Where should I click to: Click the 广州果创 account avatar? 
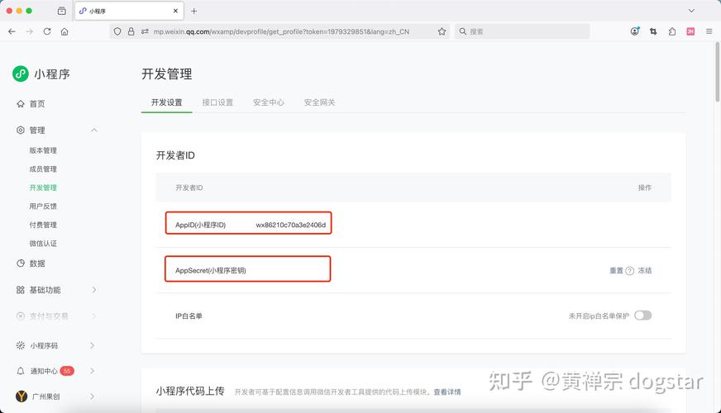click(21, 396)
